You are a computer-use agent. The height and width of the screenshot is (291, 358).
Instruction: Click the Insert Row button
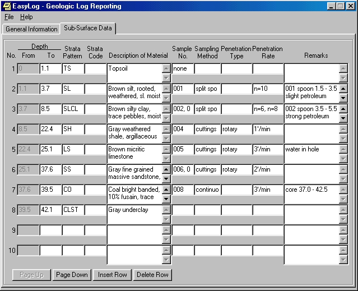(113, 275)
